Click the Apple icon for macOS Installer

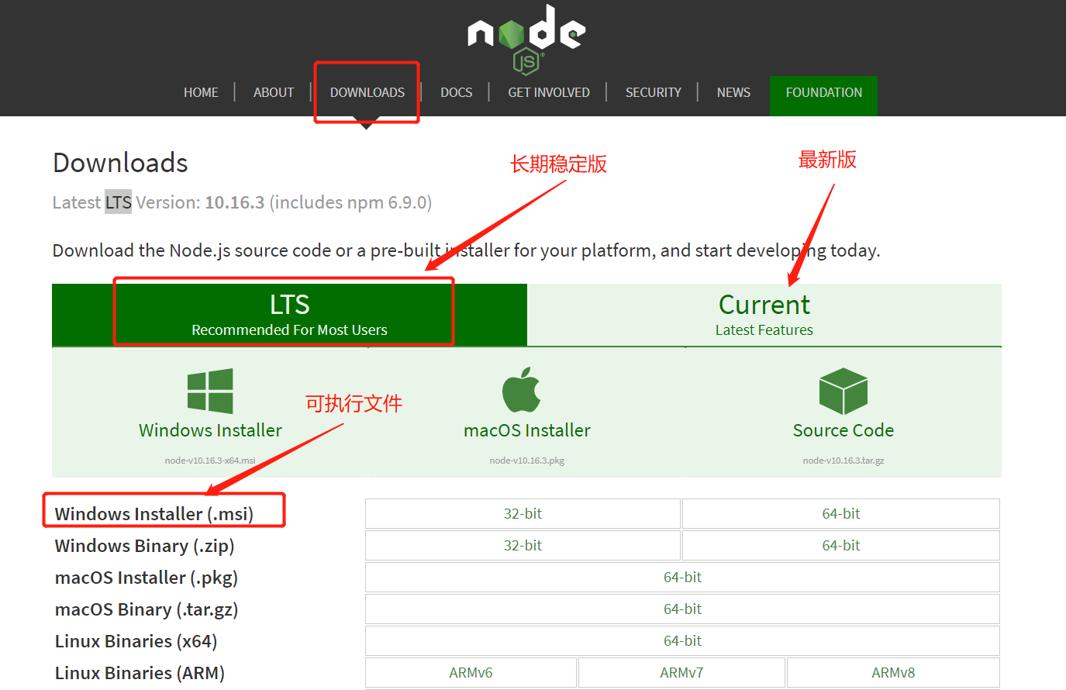526,388
